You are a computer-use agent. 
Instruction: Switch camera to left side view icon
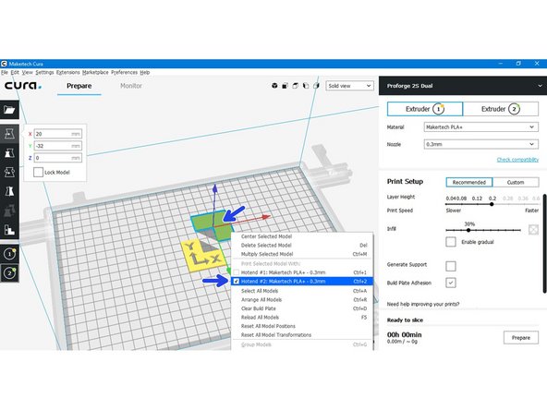point(306,86)
